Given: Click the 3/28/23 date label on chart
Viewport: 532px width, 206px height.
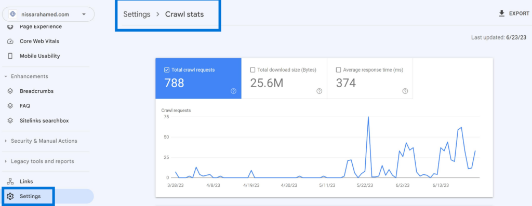Looking at the screenshot, I should (176, 185).
